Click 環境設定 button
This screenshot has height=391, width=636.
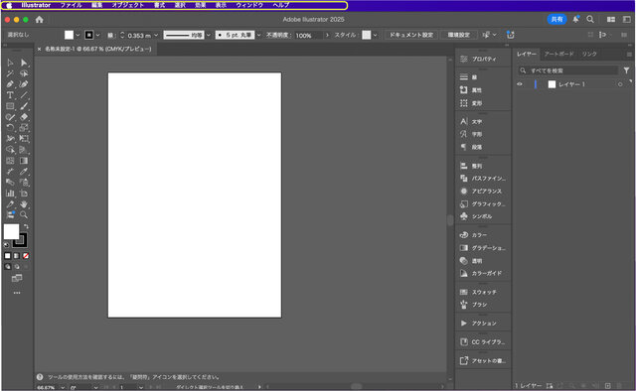(459, 36)
